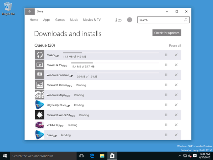
Task: Click the Microsoft PhotosApp icon
Action: 40,85
